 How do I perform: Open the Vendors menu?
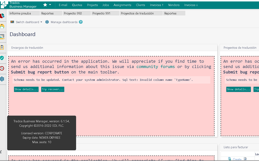174,5
